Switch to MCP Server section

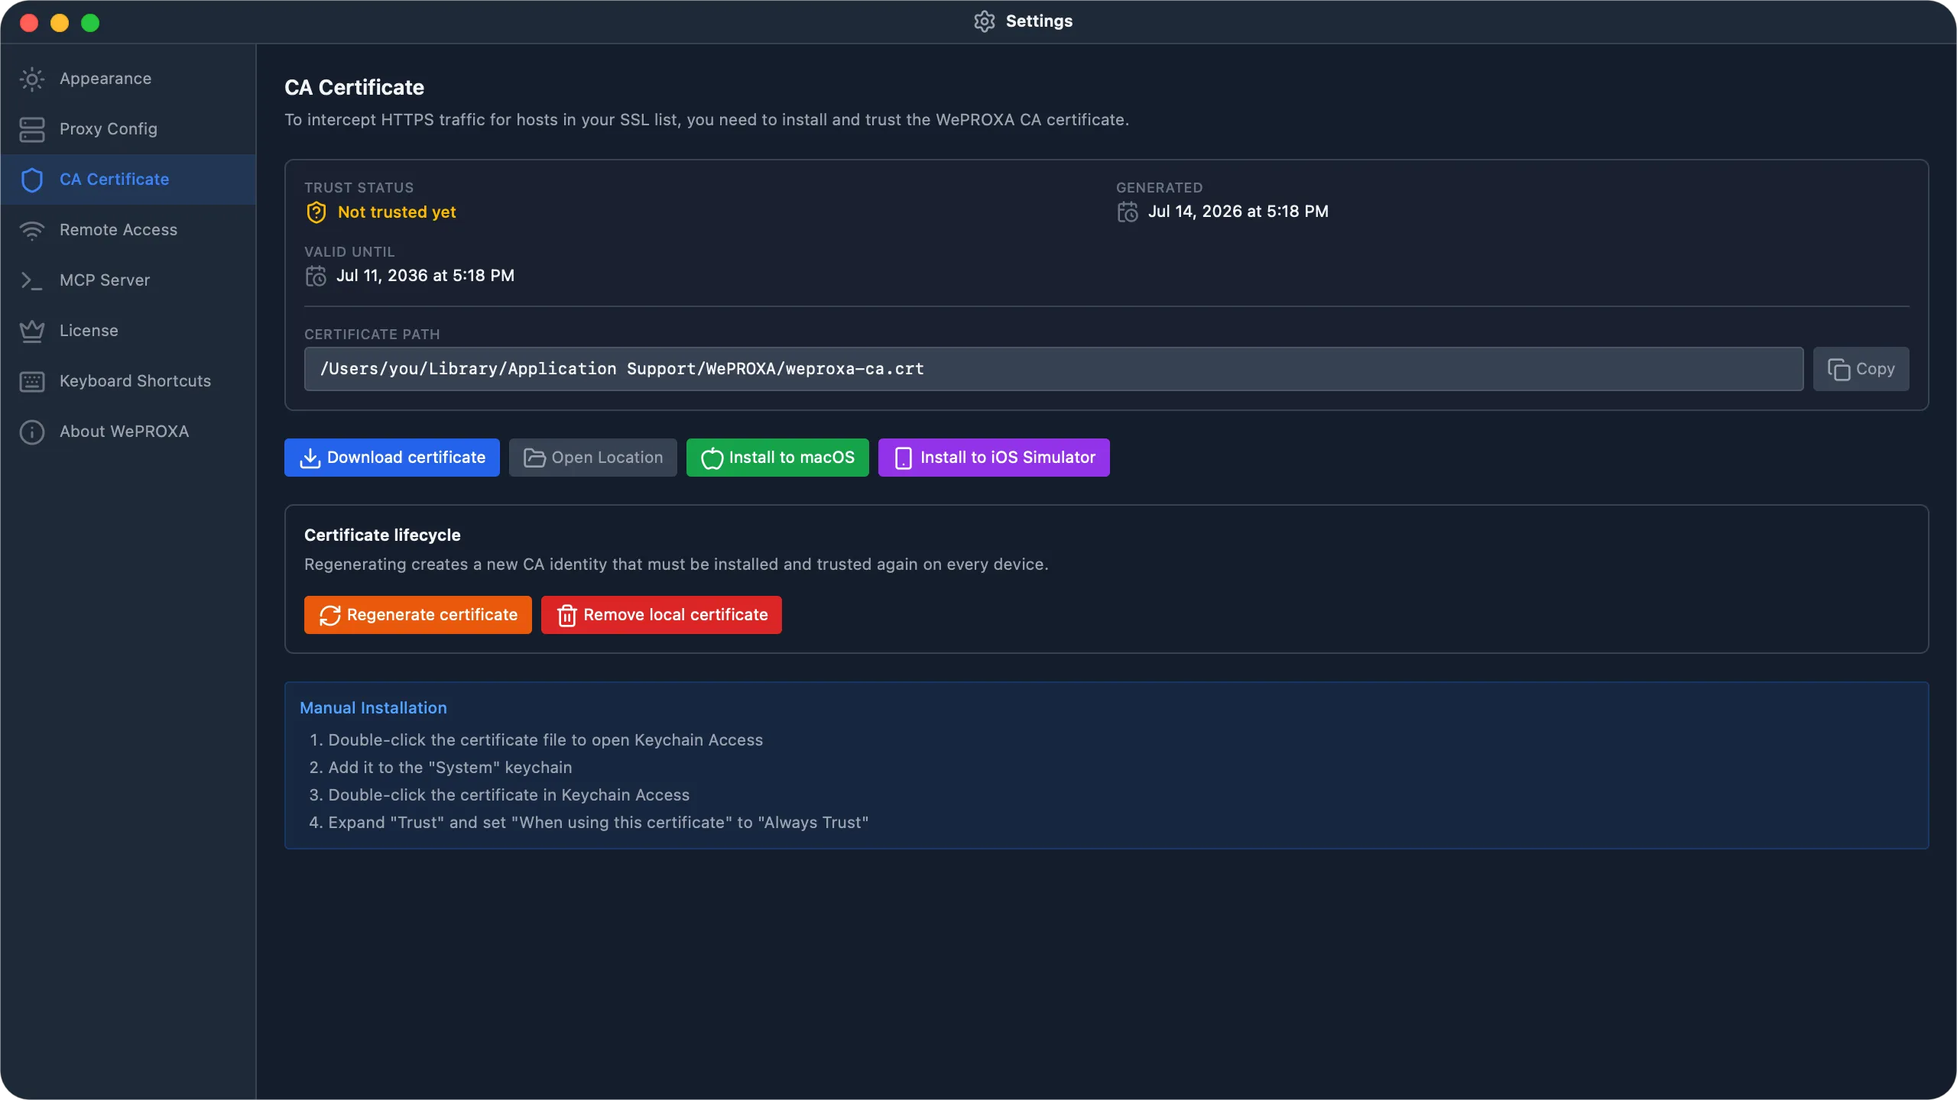click(128, 280)
